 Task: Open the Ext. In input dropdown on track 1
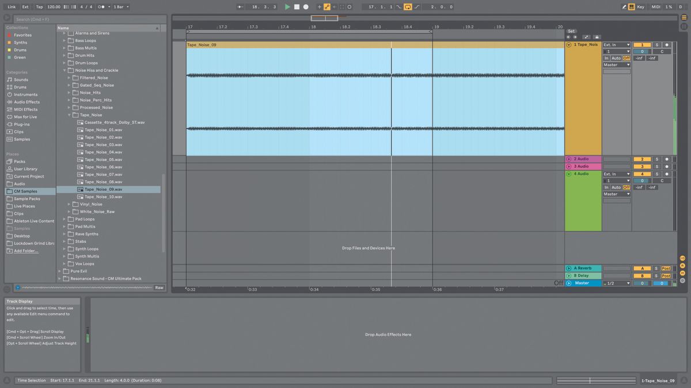[x=616, y=44]
